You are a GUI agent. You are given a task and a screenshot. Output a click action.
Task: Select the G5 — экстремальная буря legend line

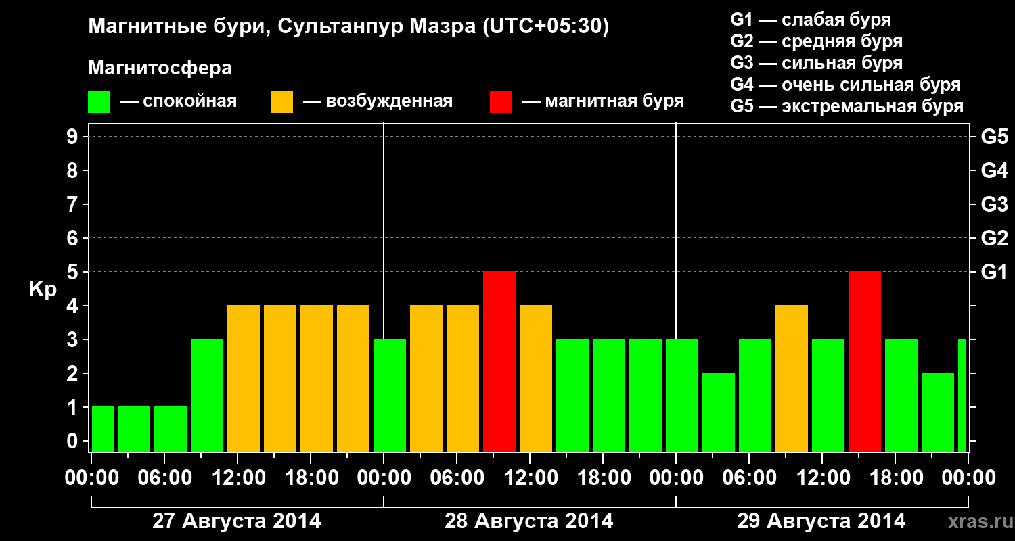click(x=847, y=106)
